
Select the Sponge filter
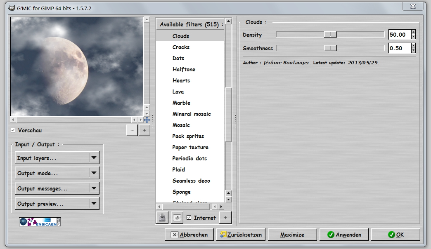(190, 192)
